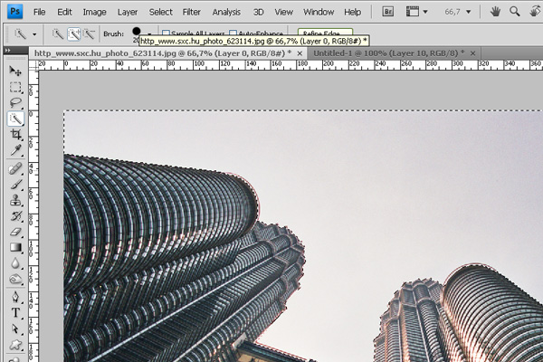The image size is (543, 362).
Task: Select the Brush tool
Action: pyautogui.click(x=15, y=185)
